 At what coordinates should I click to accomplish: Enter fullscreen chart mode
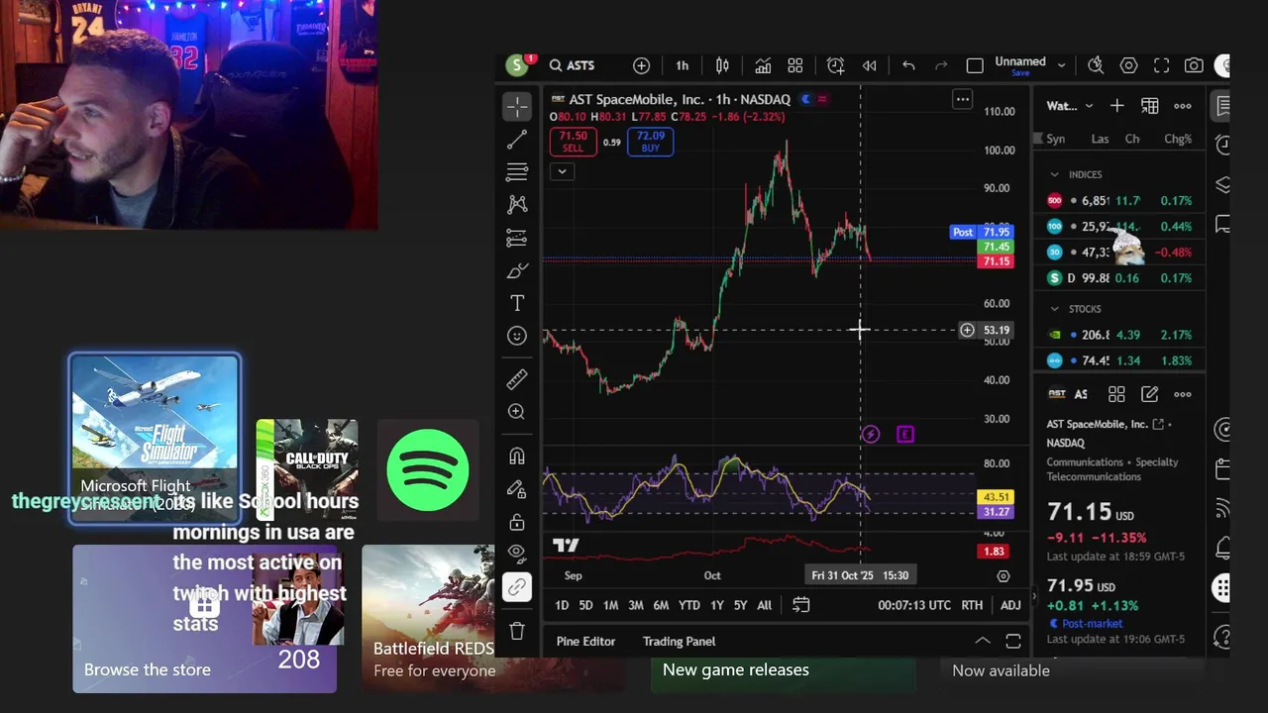click(1161, 65)
